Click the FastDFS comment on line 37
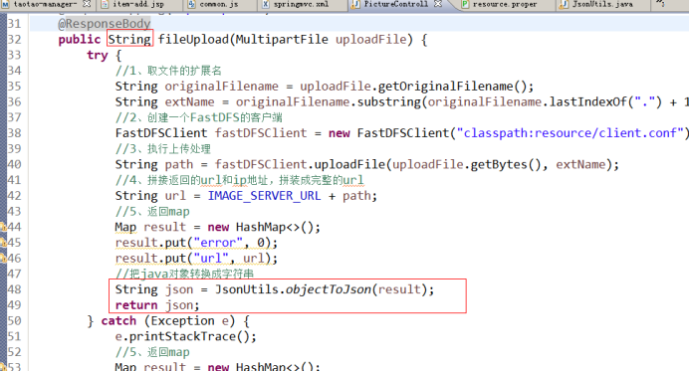689x371 pixels. coord(198,117)
